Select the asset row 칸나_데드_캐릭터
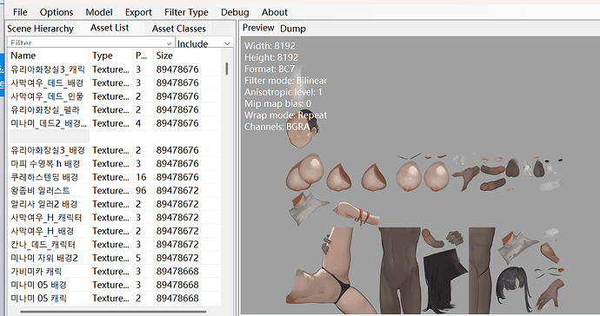The height and width of the screenshot is (316, 600). [115, 245]
